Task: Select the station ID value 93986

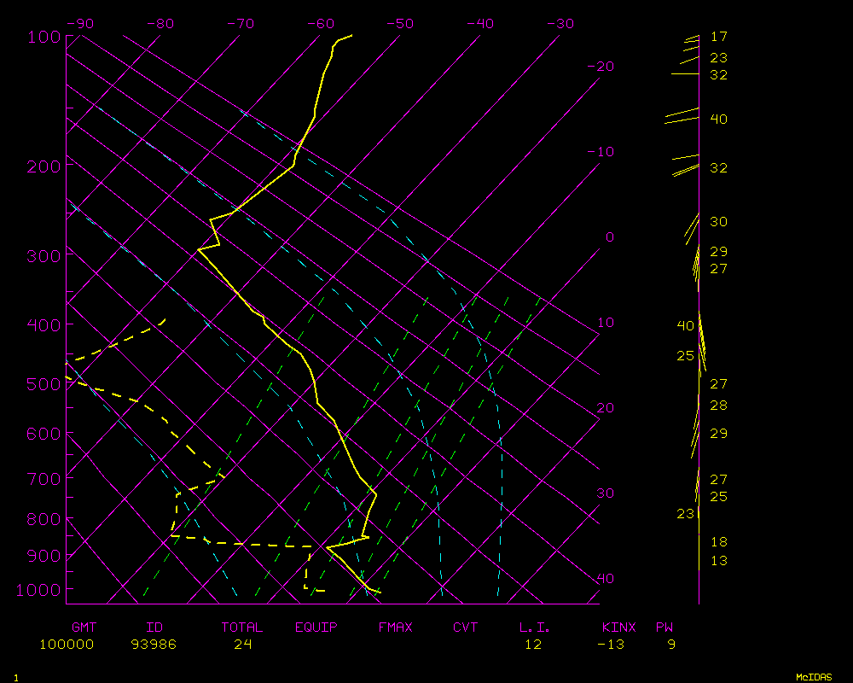Action: coord(154,644)
